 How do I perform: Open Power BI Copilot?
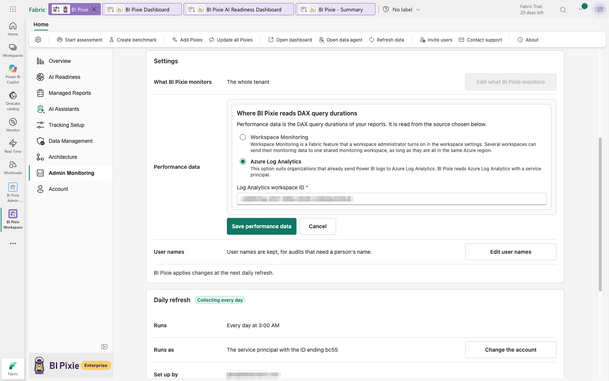[x=13, y=74]
